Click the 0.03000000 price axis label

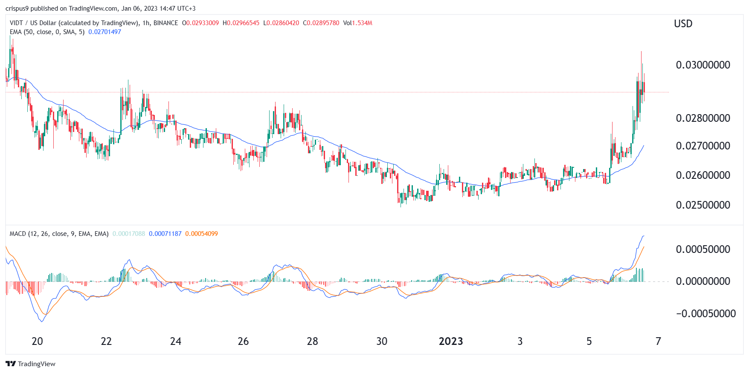(x=703, y=65)
